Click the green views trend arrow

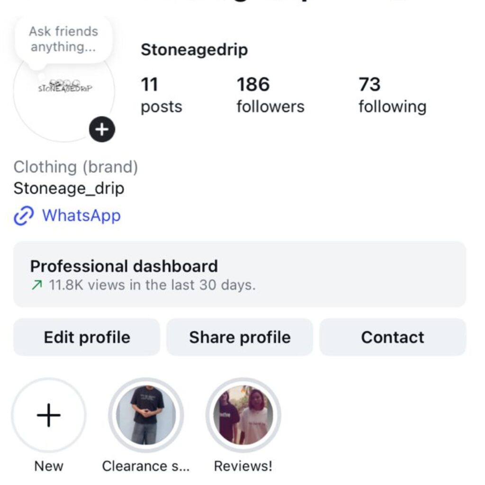click(37, 286)
